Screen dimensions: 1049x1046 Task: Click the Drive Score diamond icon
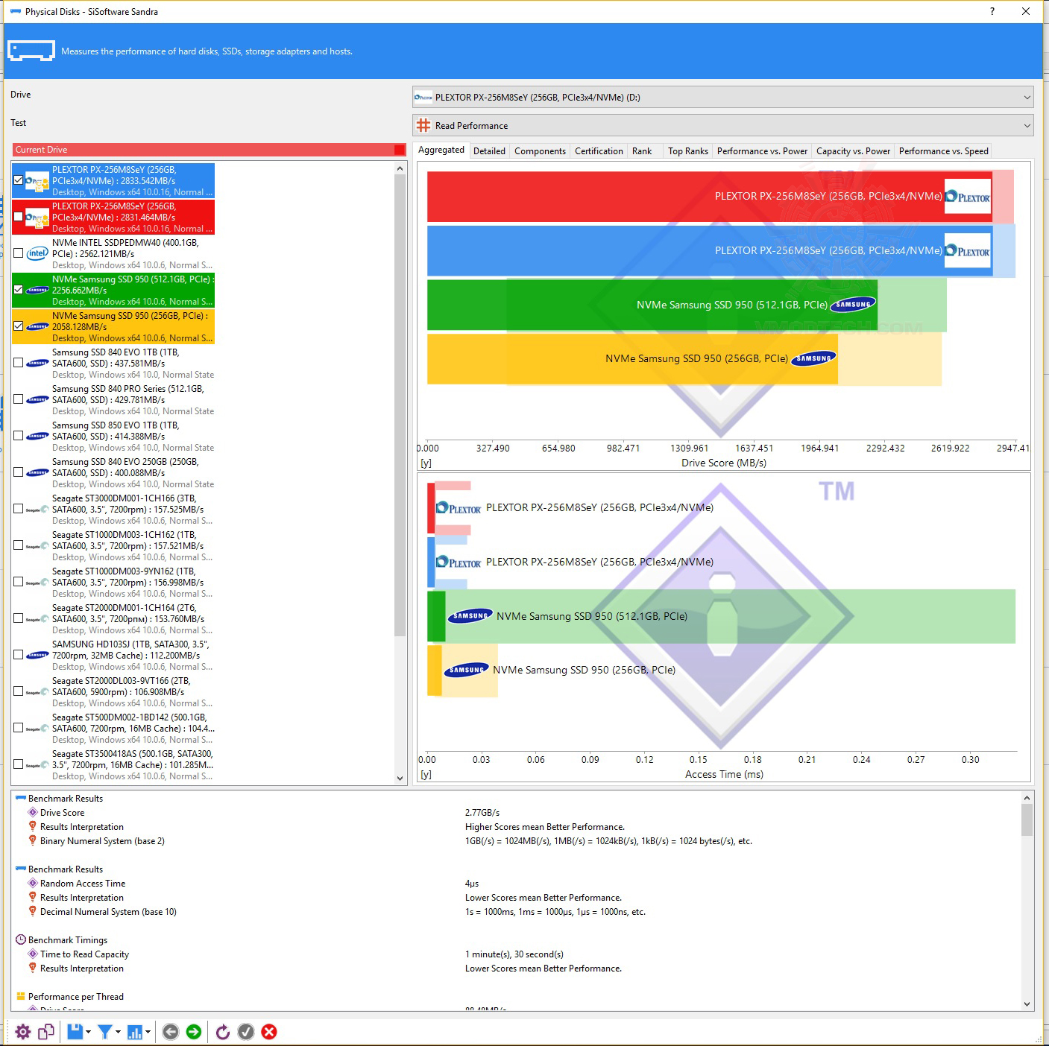[33, 813]
